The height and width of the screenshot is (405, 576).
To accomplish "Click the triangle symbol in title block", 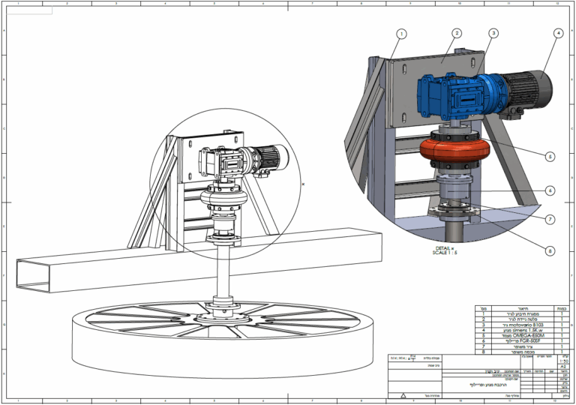I will click(x=403, y=393).
